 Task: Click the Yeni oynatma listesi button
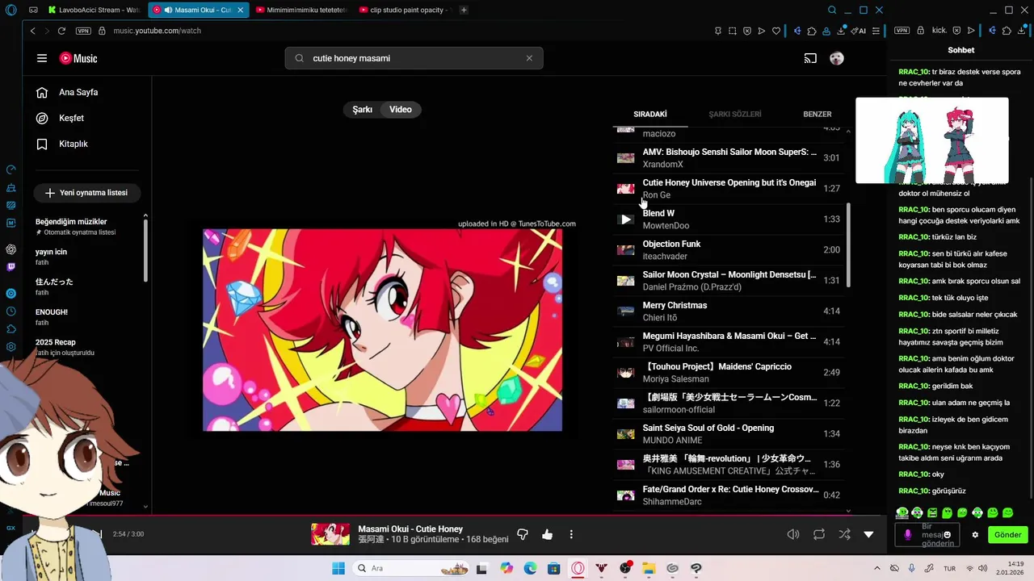(86, 193)
